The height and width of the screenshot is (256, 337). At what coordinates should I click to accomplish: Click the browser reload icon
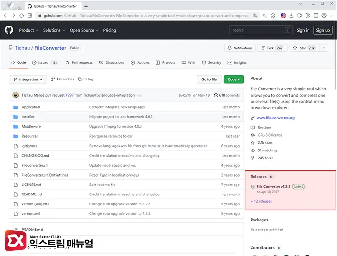(21, 15)
